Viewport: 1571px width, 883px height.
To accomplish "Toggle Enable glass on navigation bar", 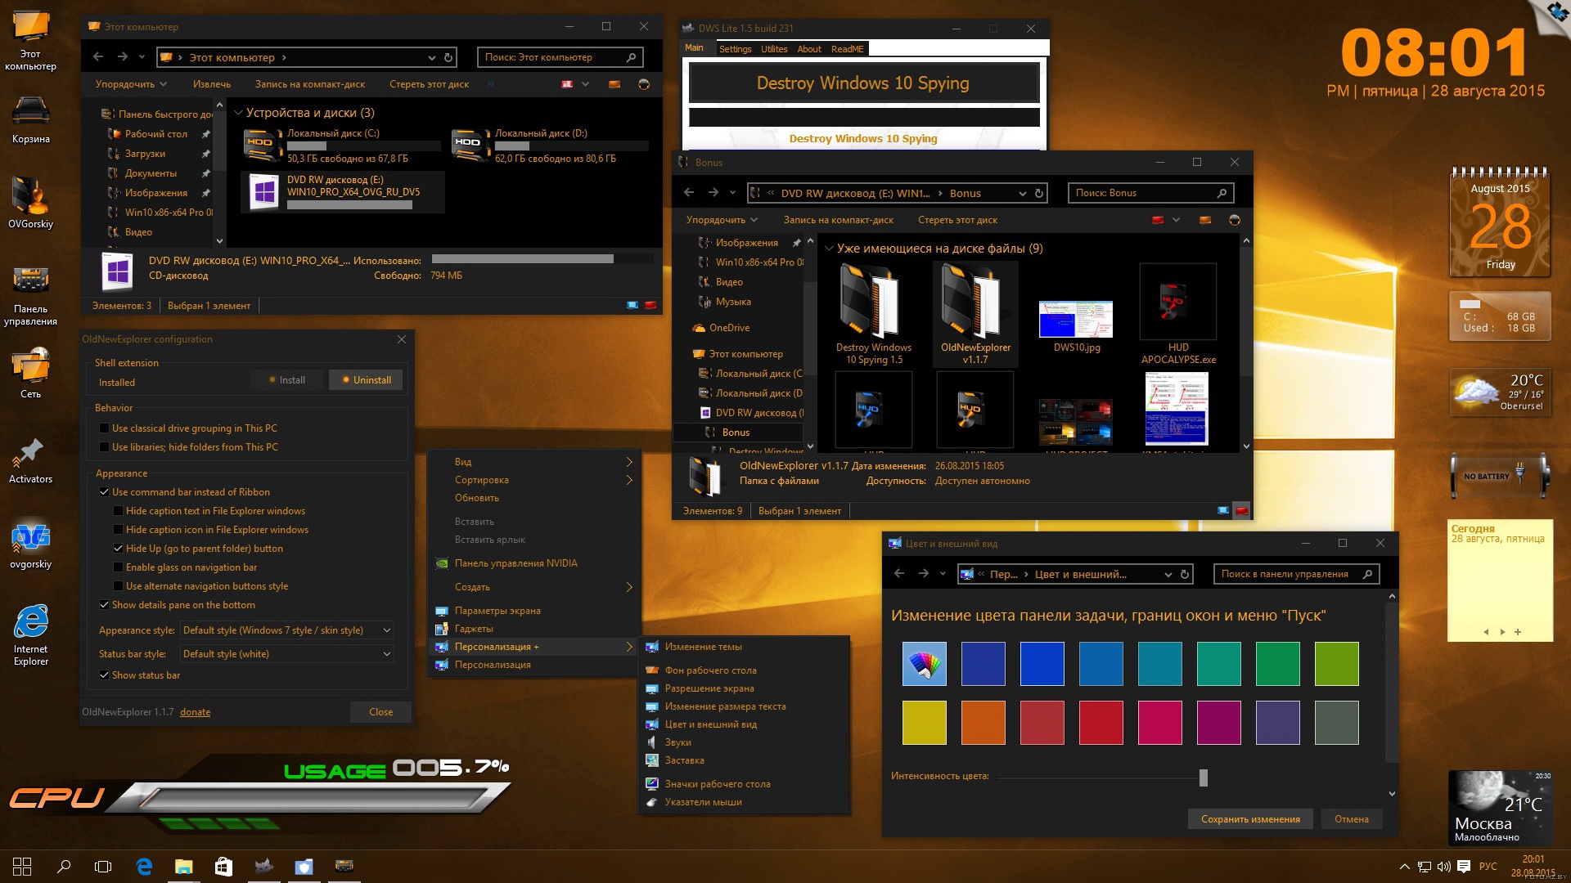I will [x=118, y=567].
